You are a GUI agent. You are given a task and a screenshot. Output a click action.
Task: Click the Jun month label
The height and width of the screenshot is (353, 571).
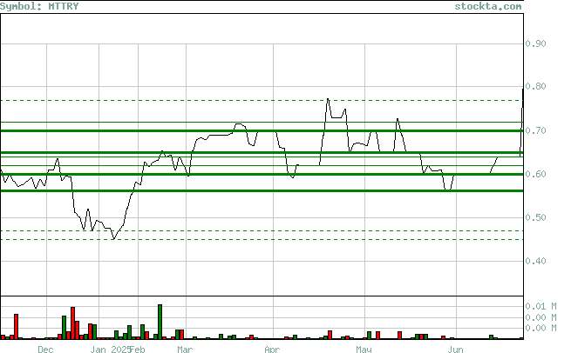(456, 350)
